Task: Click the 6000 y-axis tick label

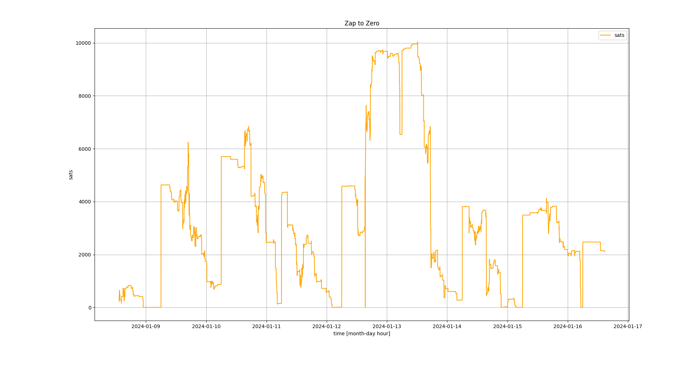Action: pos(85,149)
